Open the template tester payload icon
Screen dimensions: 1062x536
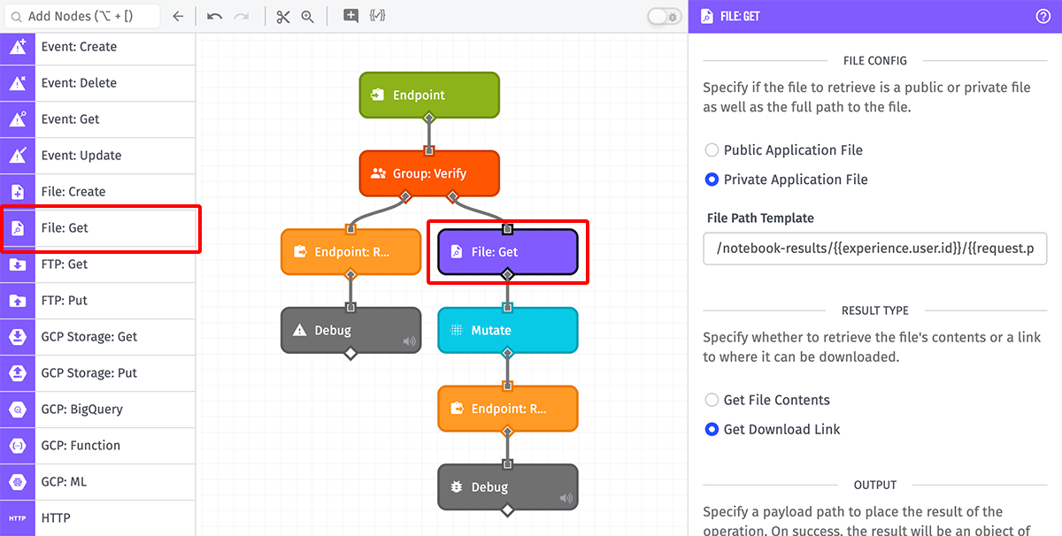[378, 16]
